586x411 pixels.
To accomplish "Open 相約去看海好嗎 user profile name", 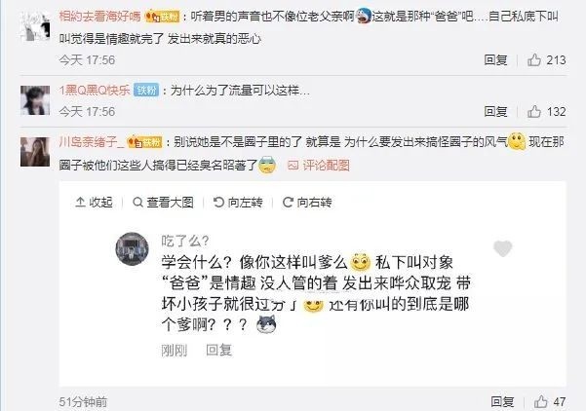I will click(99, 17).
